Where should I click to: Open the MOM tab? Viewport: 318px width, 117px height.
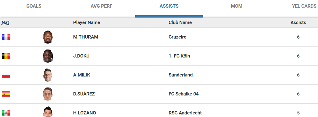pos(237,6)
